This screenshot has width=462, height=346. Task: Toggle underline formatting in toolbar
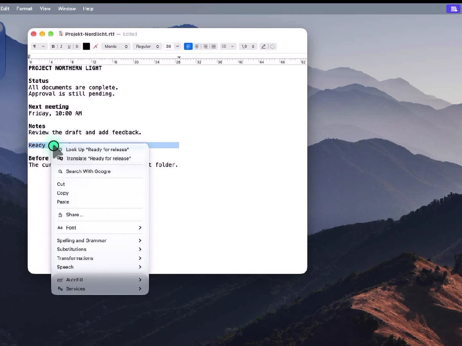point(69,46)
